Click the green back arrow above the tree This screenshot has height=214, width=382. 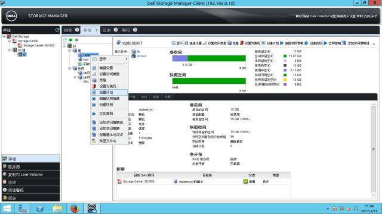70,40
